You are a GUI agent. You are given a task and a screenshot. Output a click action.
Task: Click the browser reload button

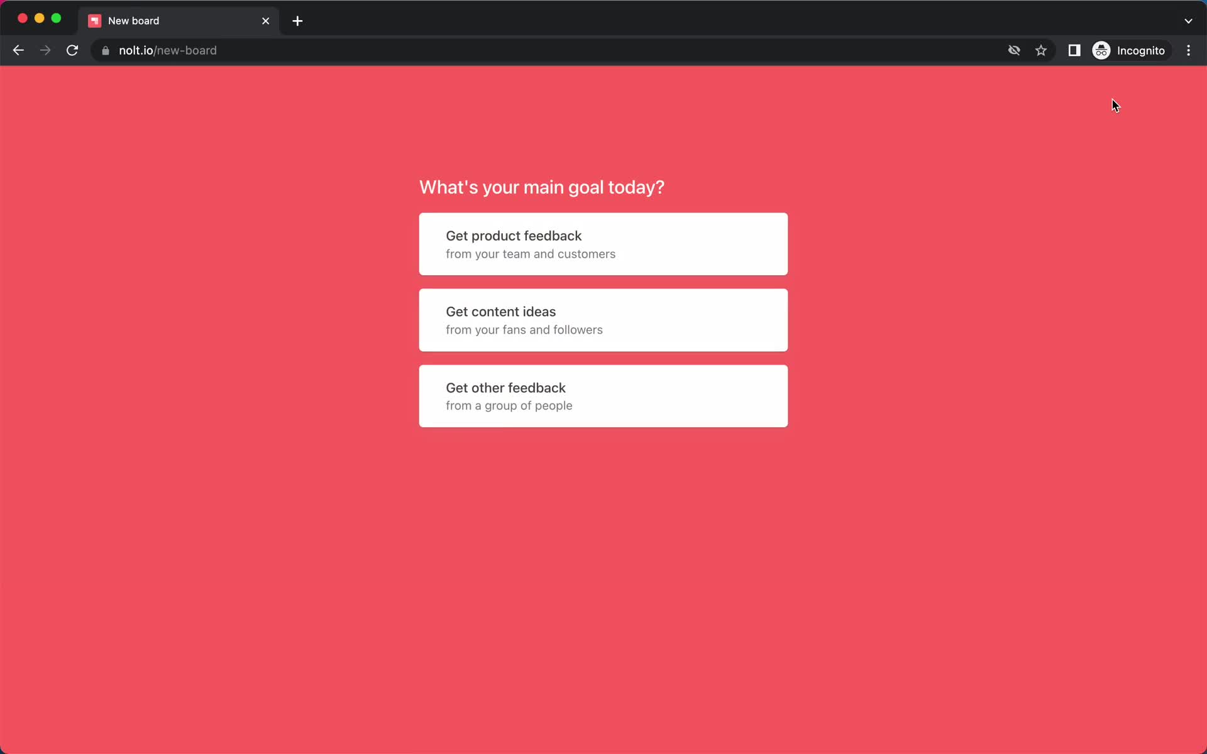[74, 50]
